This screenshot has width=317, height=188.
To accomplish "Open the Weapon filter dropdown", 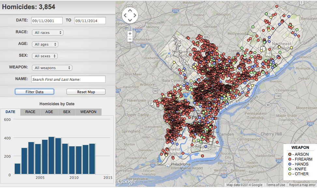I will [52, 68].
